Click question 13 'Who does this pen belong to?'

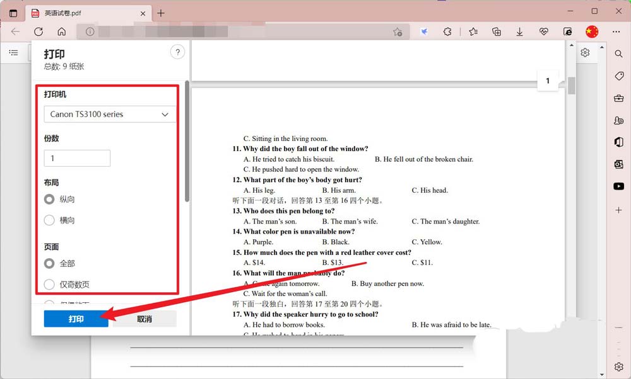coord(283,211)
